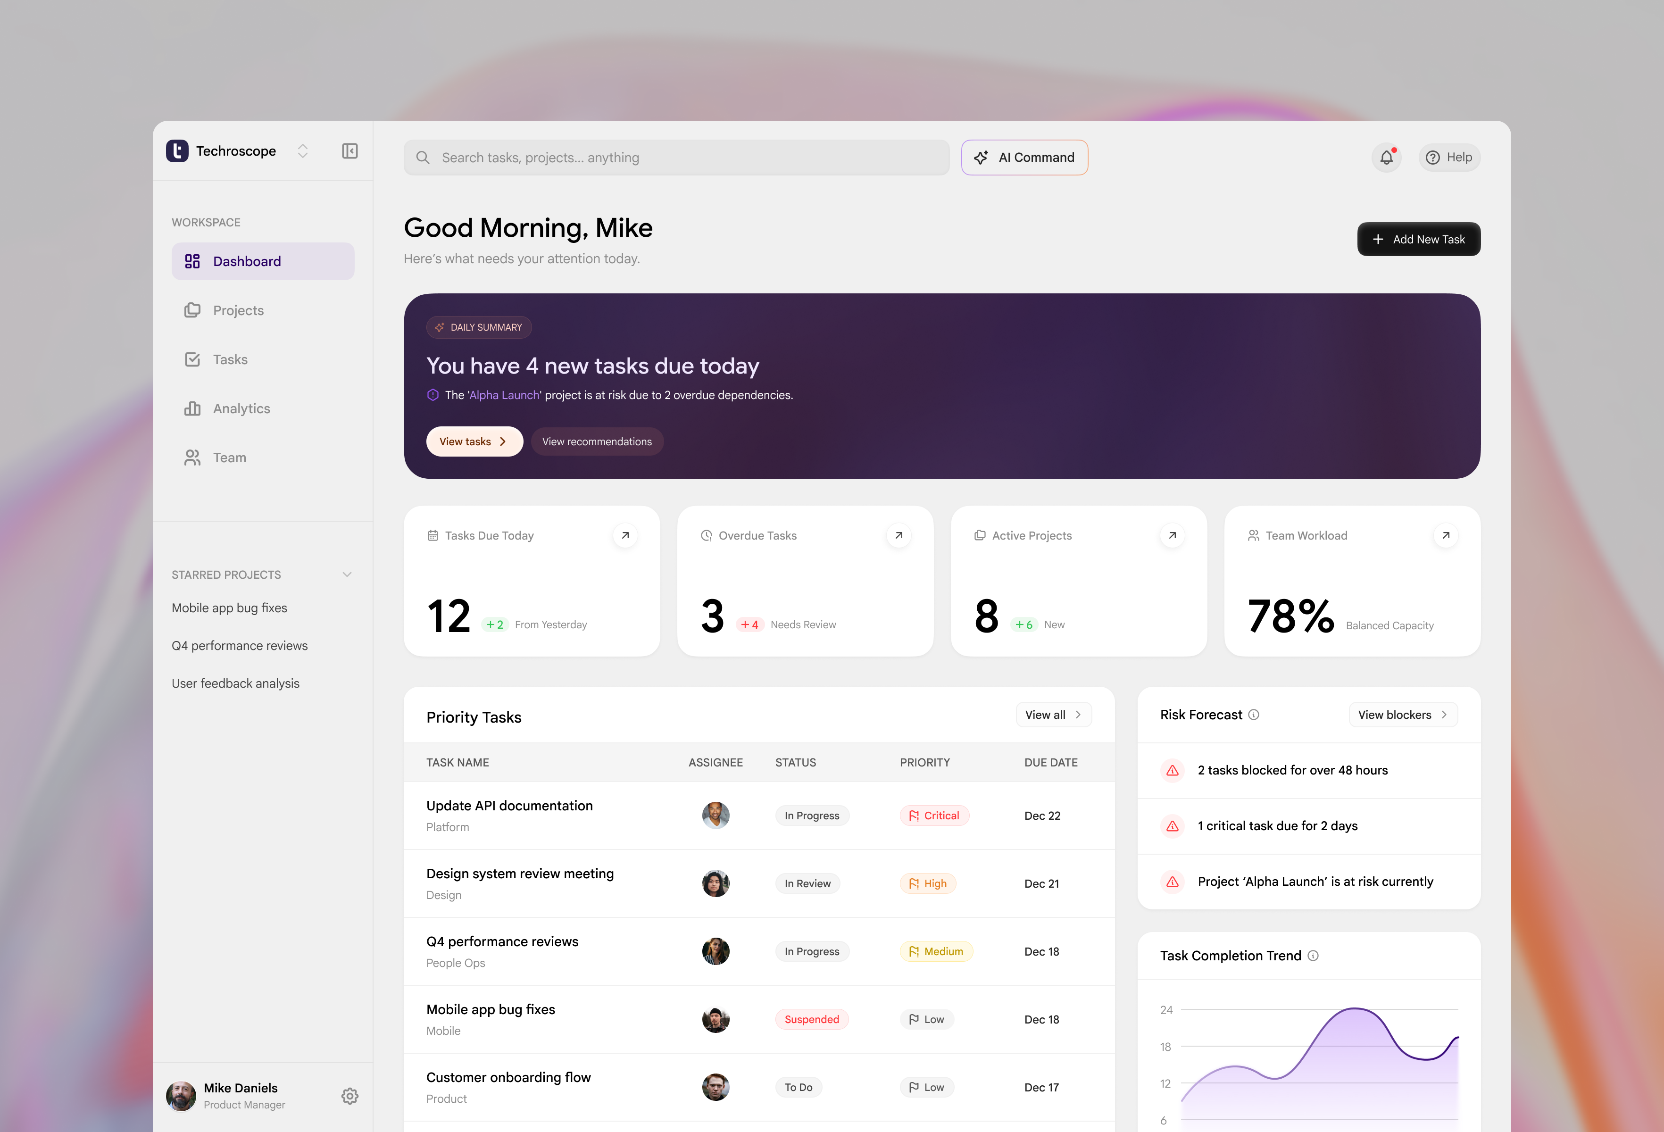Open the Q4 performance reviews starred project

[239, 646]
